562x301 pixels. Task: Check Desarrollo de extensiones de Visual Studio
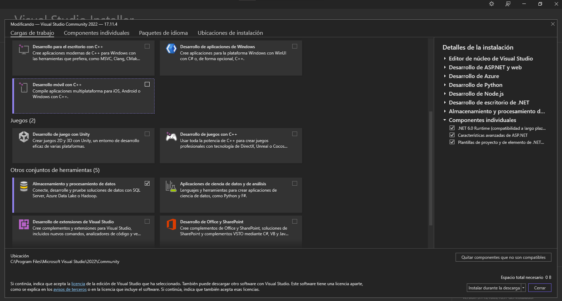pyautogui.click(x=147, y=221)
